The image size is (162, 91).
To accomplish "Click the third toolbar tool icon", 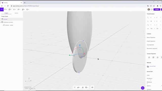I will click(x=14, y=10).
